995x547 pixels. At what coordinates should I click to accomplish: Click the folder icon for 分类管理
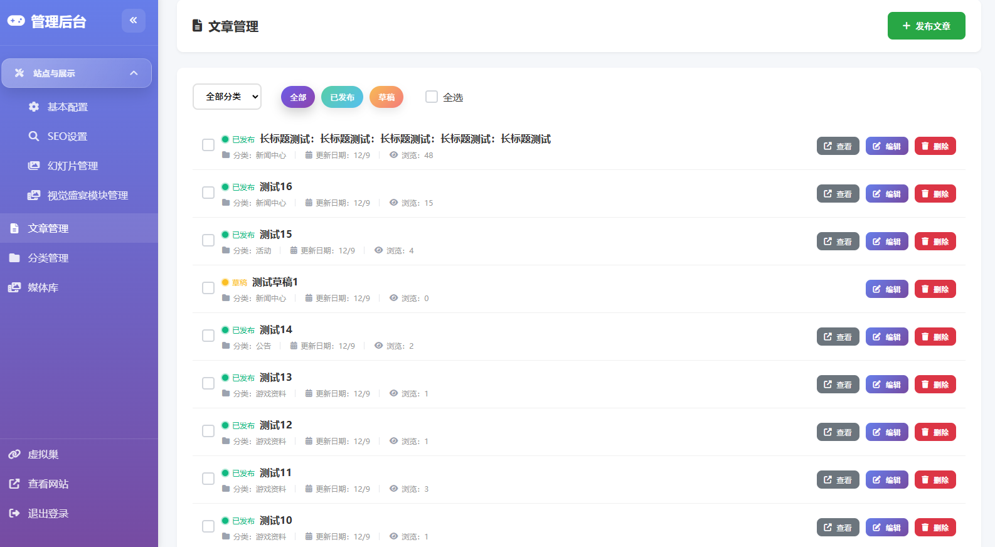[14, 258]
